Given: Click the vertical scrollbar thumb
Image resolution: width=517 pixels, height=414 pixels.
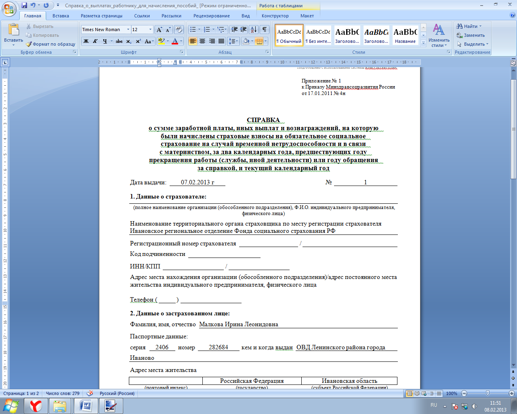Looking at the screenshot, I should point(513,129).
